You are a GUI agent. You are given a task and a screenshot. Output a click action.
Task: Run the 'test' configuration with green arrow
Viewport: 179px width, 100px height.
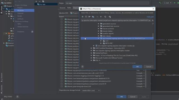175,3
